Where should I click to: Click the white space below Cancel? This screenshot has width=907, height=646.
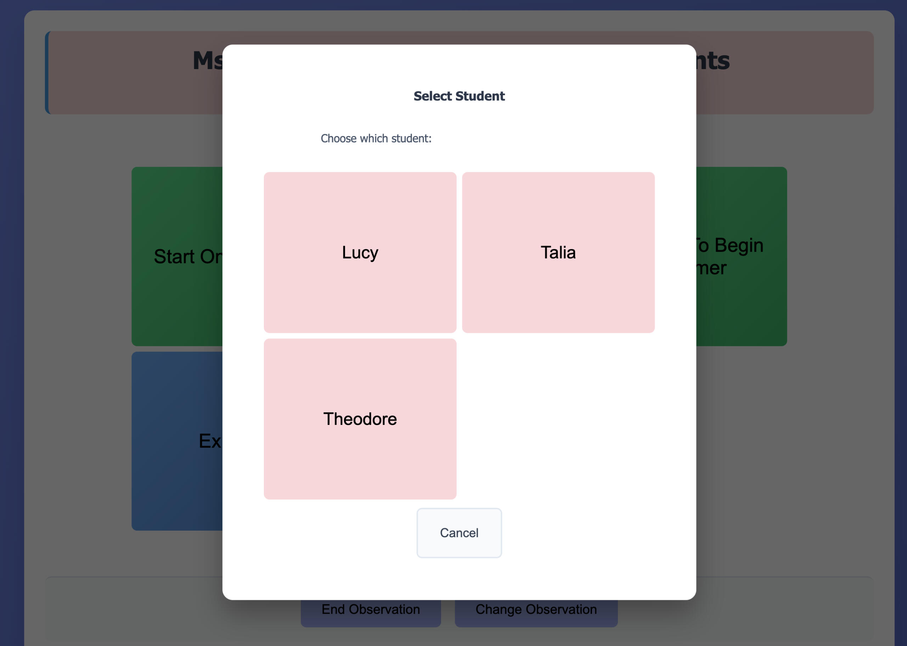click(459, 579)
